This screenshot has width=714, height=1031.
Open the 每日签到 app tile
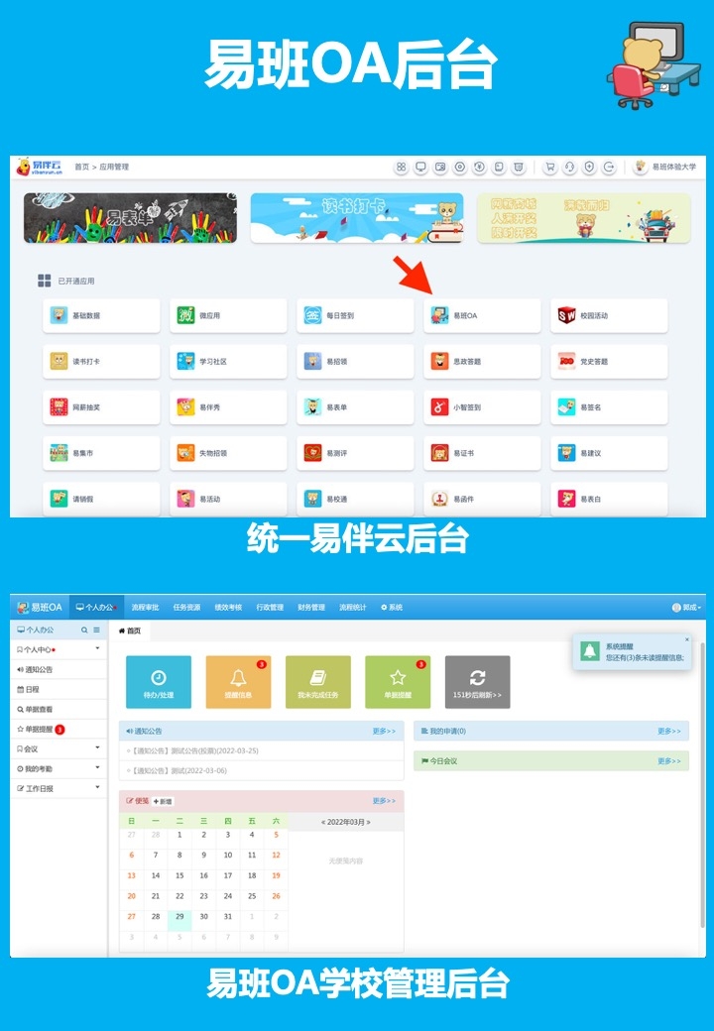click(355, 315)
